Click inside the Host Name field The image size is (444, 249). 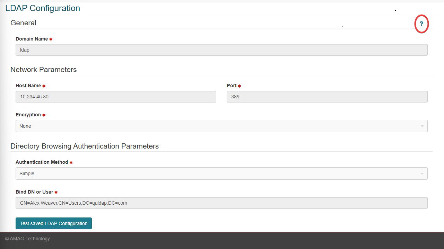116,96
